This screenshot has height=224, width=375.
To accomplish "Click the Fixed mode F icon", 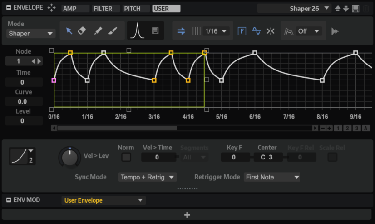I will click(x=242, y=31).
